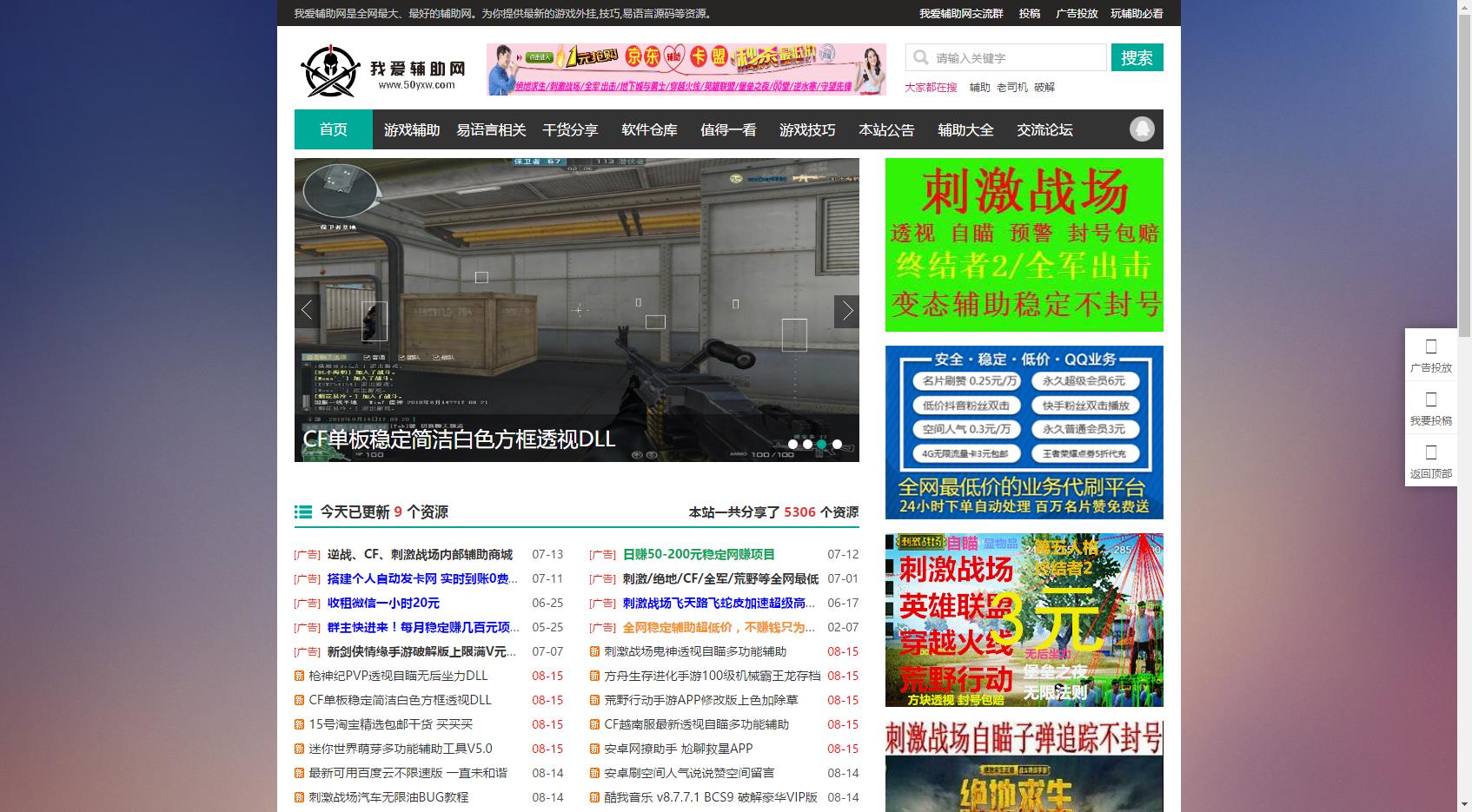Open 全网稳定辅助超低价 ad link
This screenshot has width=1472, height=812.
click(x=719, y=627)
